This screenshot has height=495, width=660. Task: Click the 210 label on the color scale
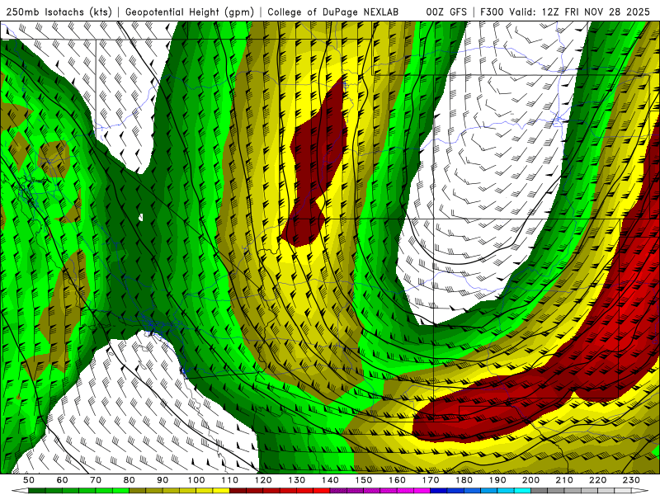[x=564, y=480]
